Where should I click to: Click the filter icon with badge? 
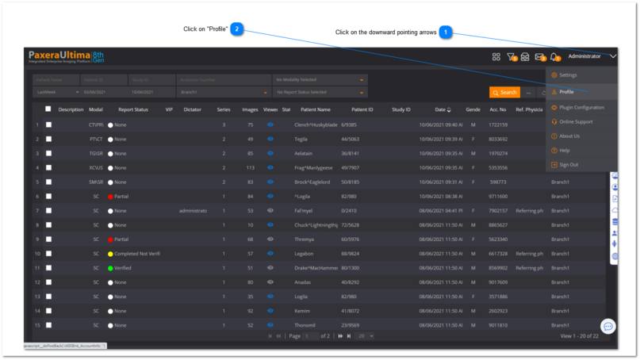(x=511, y=57)
